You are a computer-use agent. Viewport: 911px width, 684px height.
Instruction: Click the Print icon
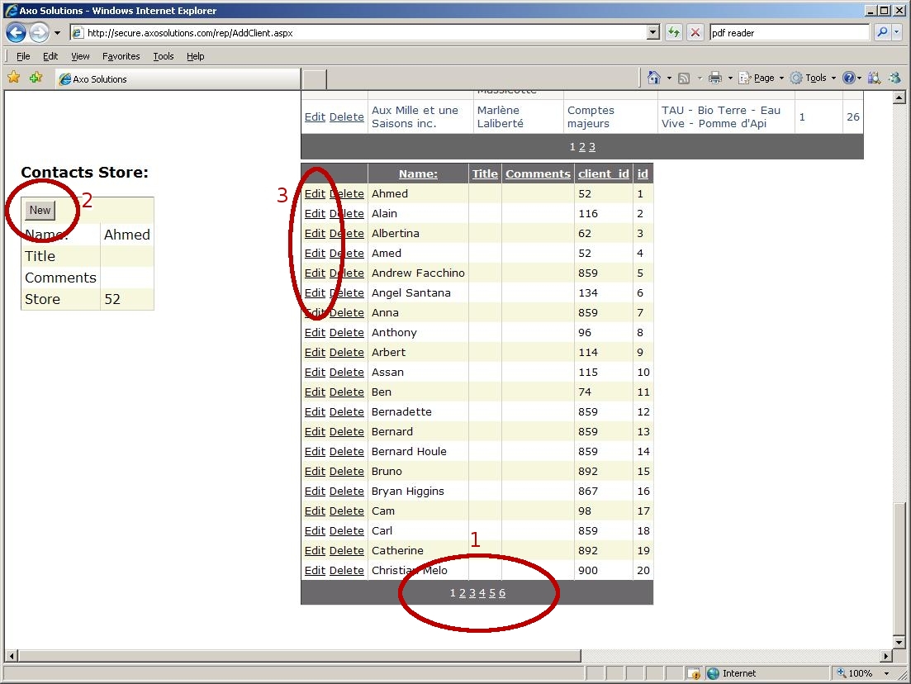coord(715,78)
